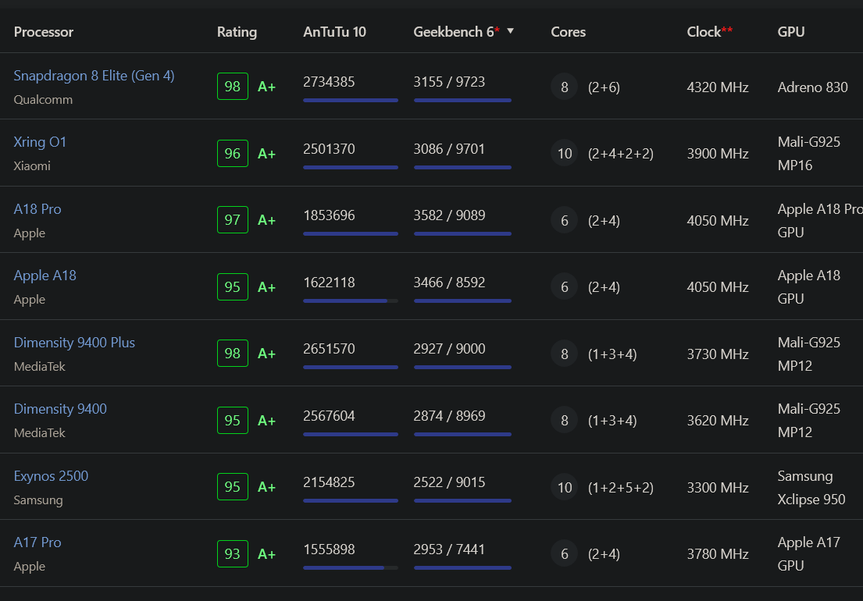Select the Adreno 830 GPU text
Image resolution: width=863 pixels, height=601 pixels.
pyautogui.click(x=812, y=87)
